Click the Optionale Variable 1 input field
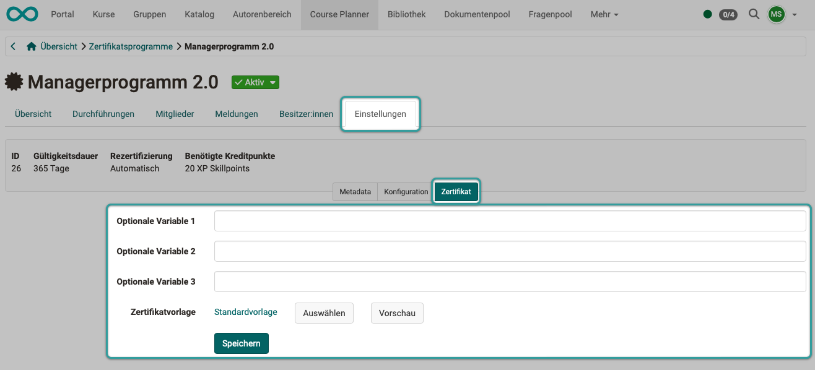Image resolution: width=815 pixels, height=370 pixels. 509,221
